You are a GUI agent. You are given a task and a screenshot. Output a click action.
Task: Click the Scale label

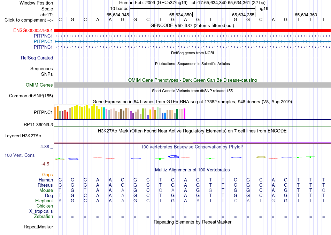coord(47,9)
